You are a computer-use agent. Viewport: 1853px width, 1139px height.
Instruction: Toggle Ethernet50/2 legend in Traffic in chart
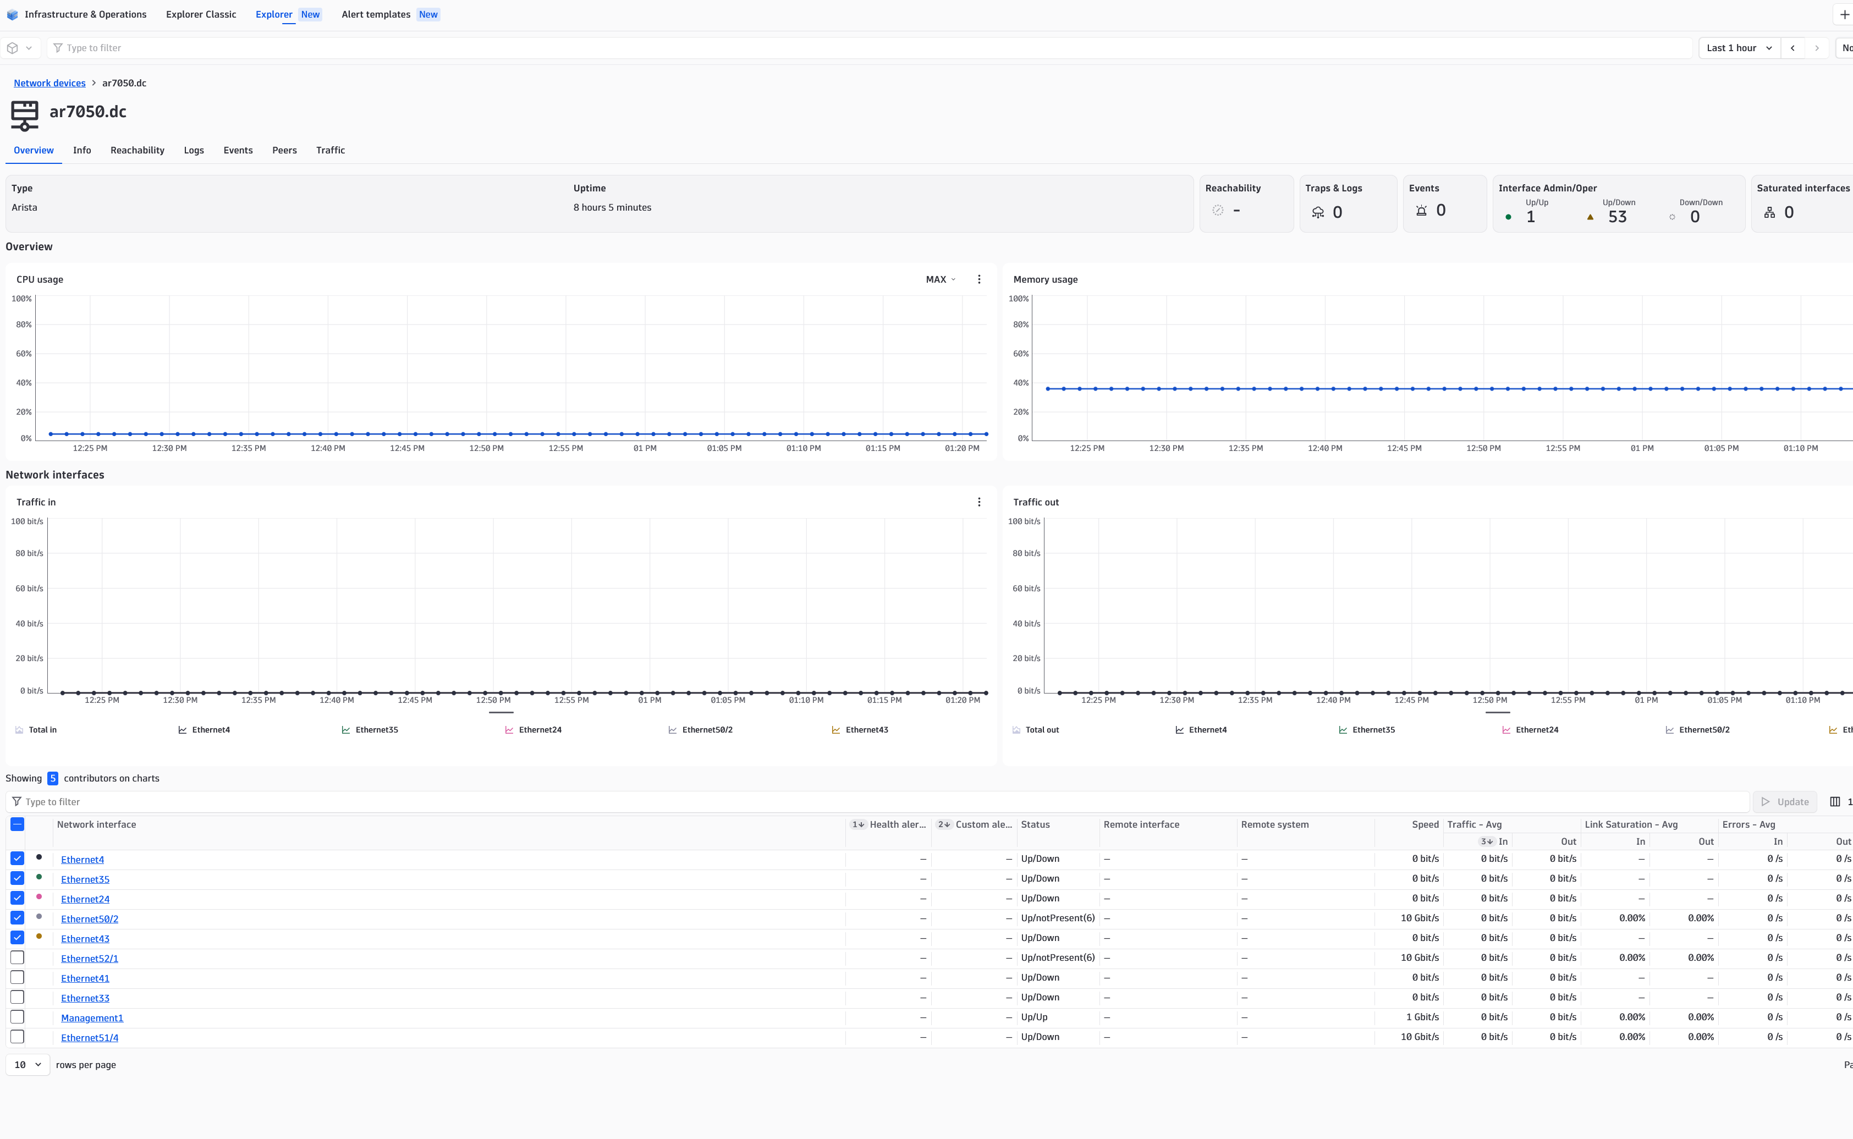[x=701, y=730]
